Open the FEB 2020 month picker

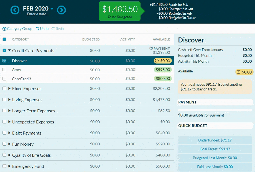pos(38,9)
